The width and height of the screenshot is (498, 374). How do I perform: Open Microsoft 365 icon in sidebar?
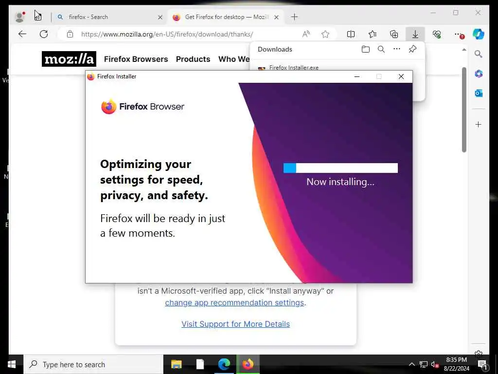(x=479, y=74)
